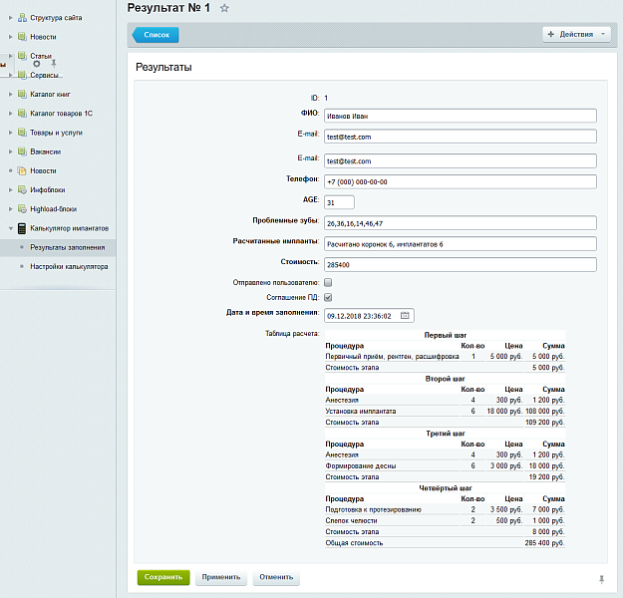Expand the Вакансии tree node
623x598 pixels.
pos(9,151)
